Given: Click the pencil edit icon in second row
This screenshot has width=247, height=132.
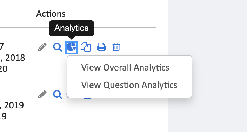Looking at the screenshot, I should click(42, 94).
